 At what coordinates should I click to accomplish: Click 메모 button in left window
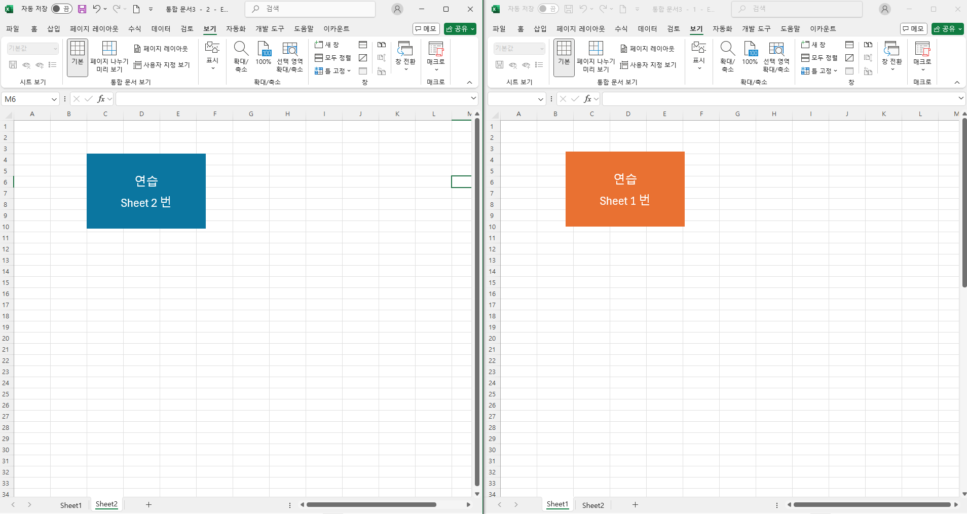pyautogui.click(x=426, y=29)
